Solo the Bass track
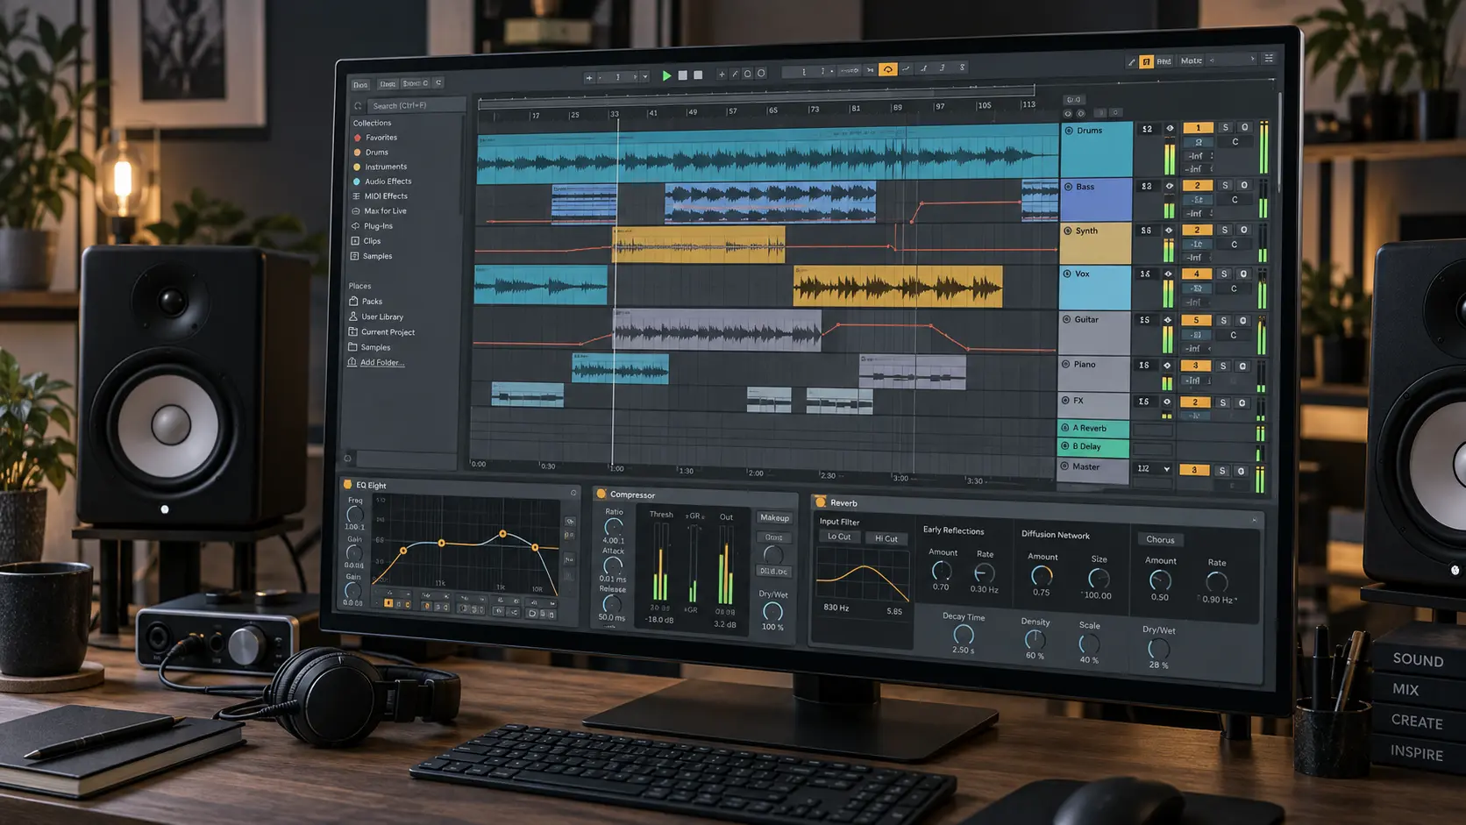The image size is (1466, 825). tap(1225, 186)
